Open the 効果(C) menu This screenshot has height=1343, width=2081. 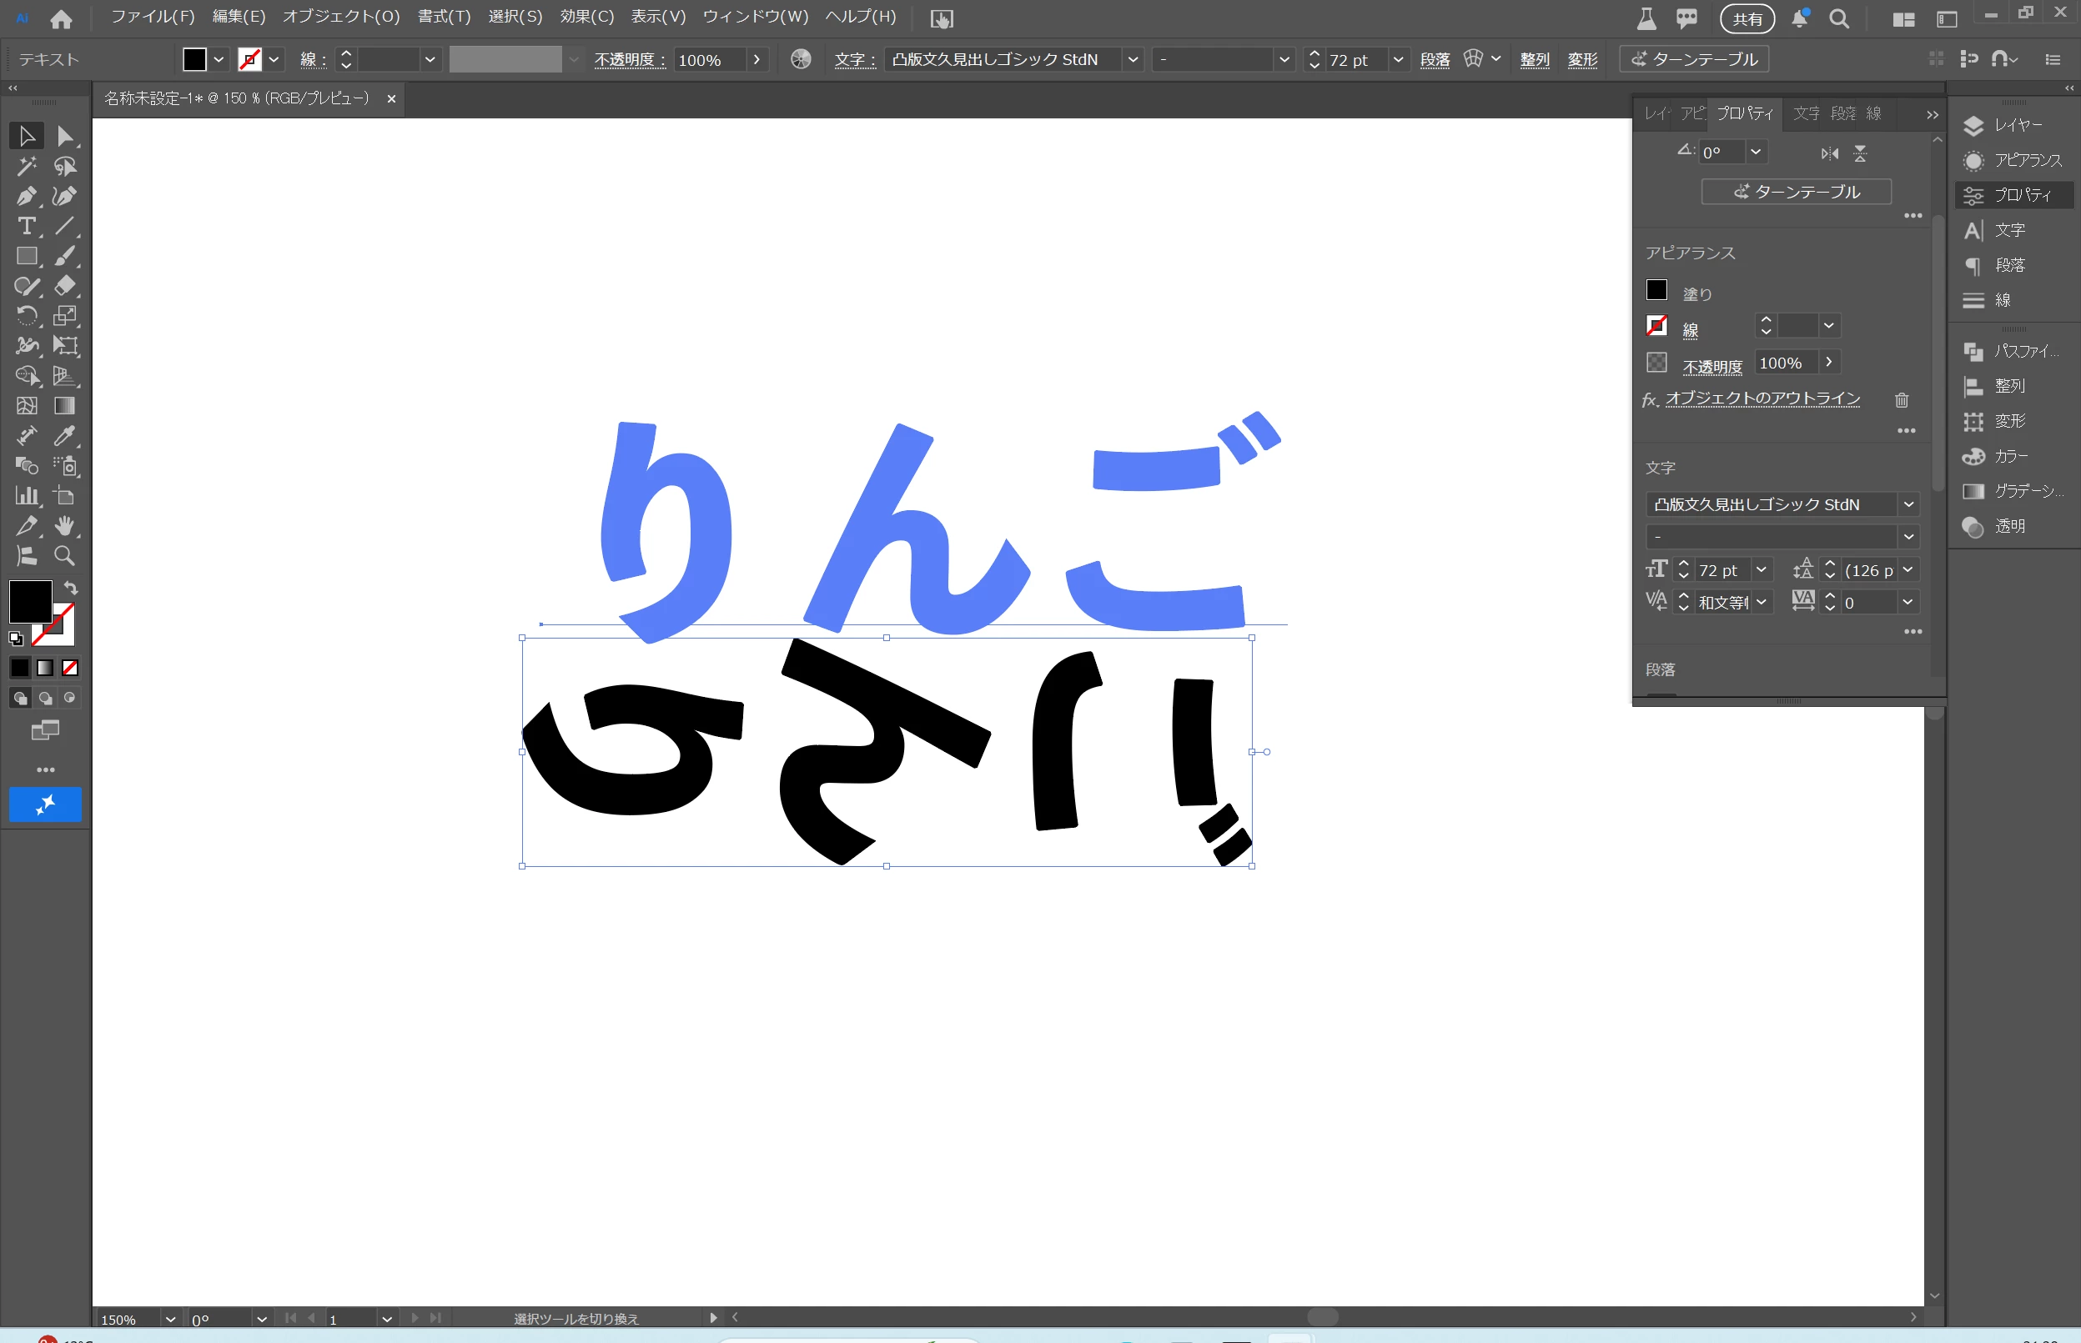(x=586, y=17)
